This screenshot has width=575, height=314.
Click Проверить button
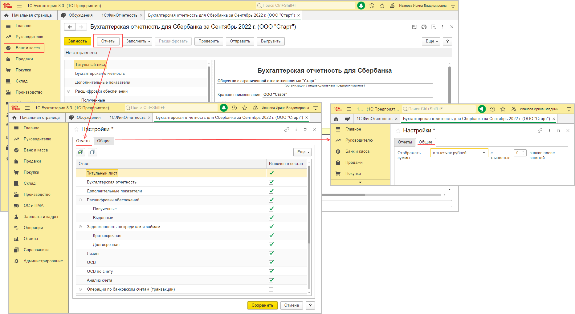tap(209, 41)
